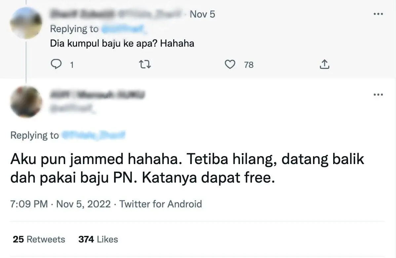The width and height of the screenshot is (396, 258).
Task: Open the more options menu on the top tweet
Action: coord(378,14)
